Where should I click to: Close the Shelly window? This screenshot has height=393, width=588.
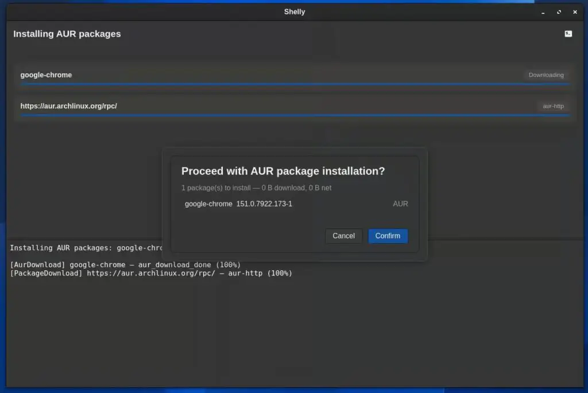575,12
